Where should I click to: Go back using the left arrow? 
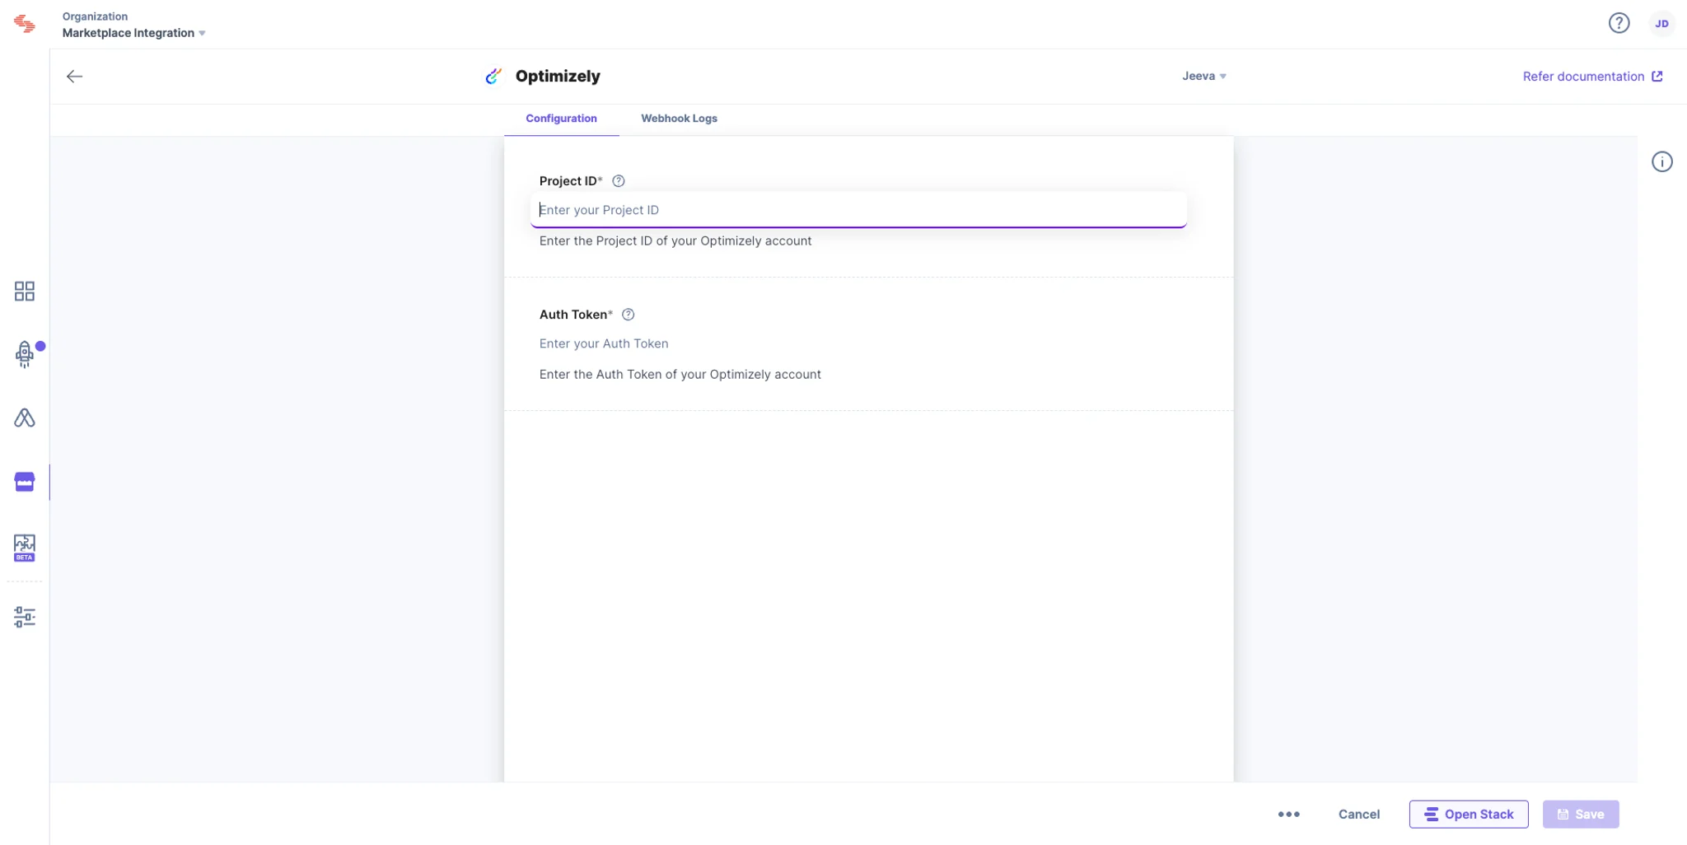pyautogui.click(x=74, y=77)
